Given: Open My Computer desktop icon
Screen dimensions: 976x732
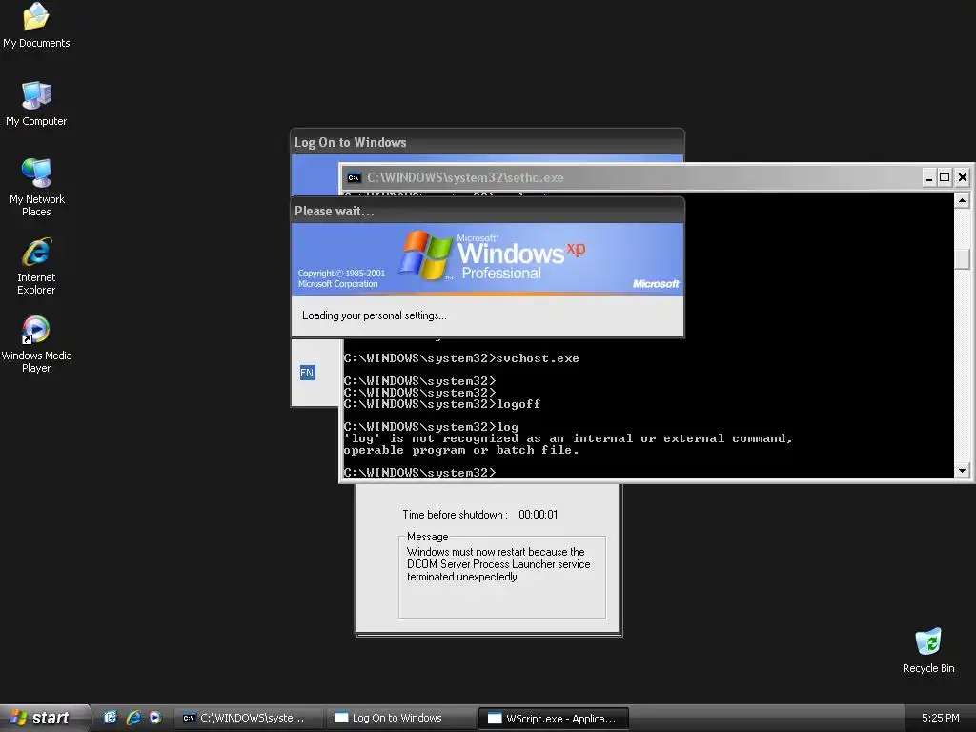Looking at the screenshot, I should (36, 103).
